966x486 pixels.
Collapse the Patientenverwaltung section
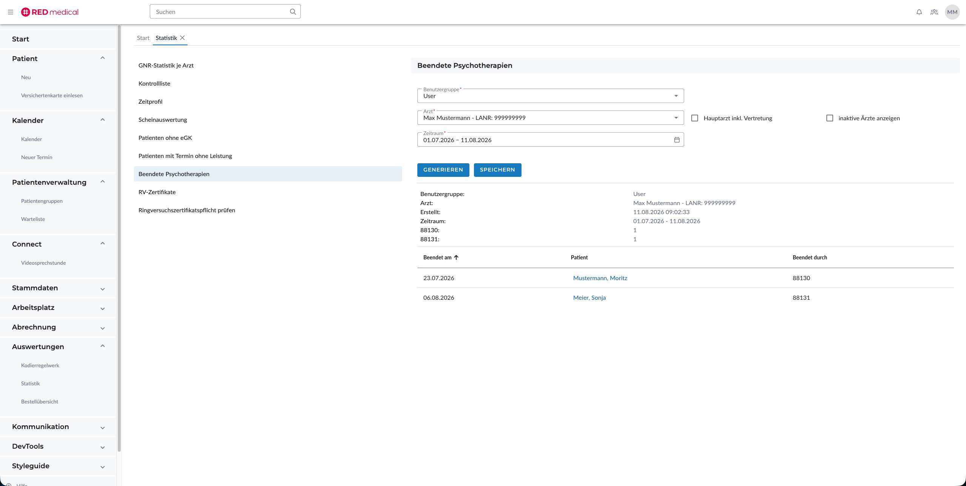103,182
